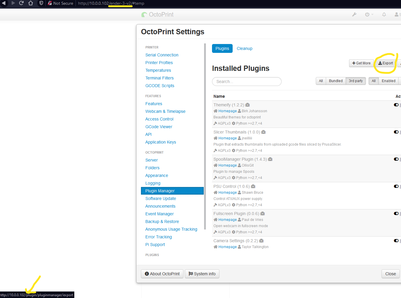Click the tracking protection shield in the address bar
This screenshot has height=298, width=401.
pyautogui.click(x=41, y=4)
